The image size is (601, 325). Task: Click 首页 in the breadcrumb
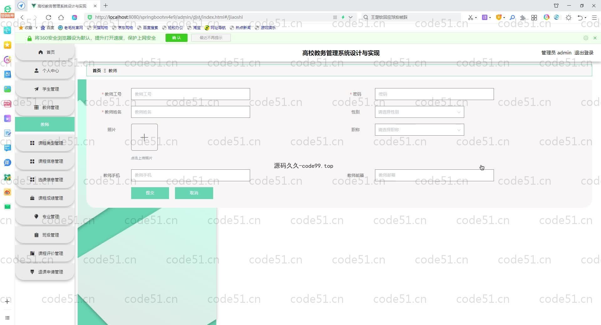[x=97, y=71]
